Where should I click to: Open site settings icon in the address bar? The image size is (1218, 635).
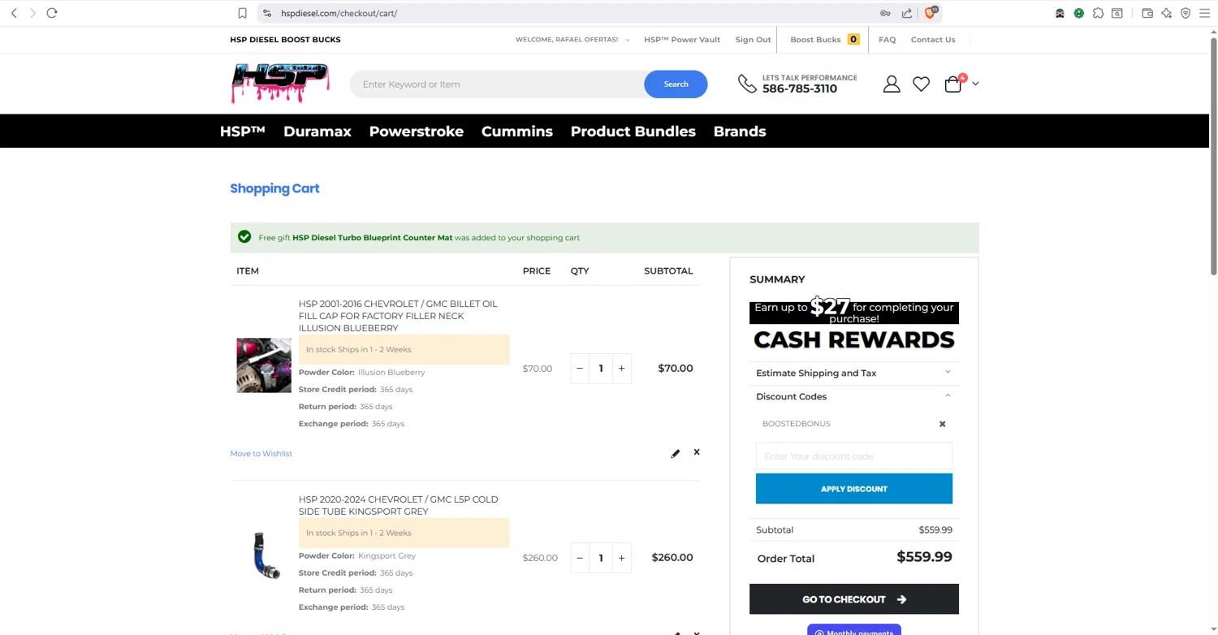[267, 13]
